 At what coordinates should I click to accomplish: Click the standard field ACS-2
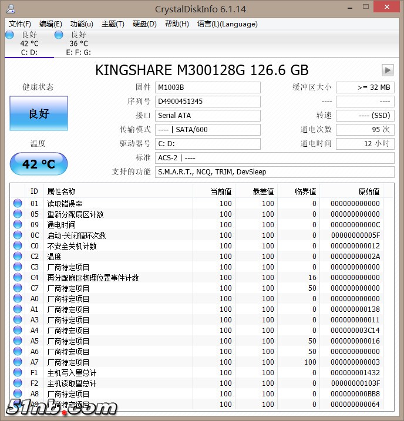275,157
